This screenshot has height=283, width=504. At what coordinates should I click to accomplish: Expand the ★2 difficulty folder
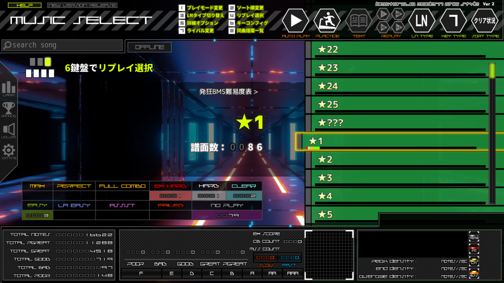tap(394, 159)
